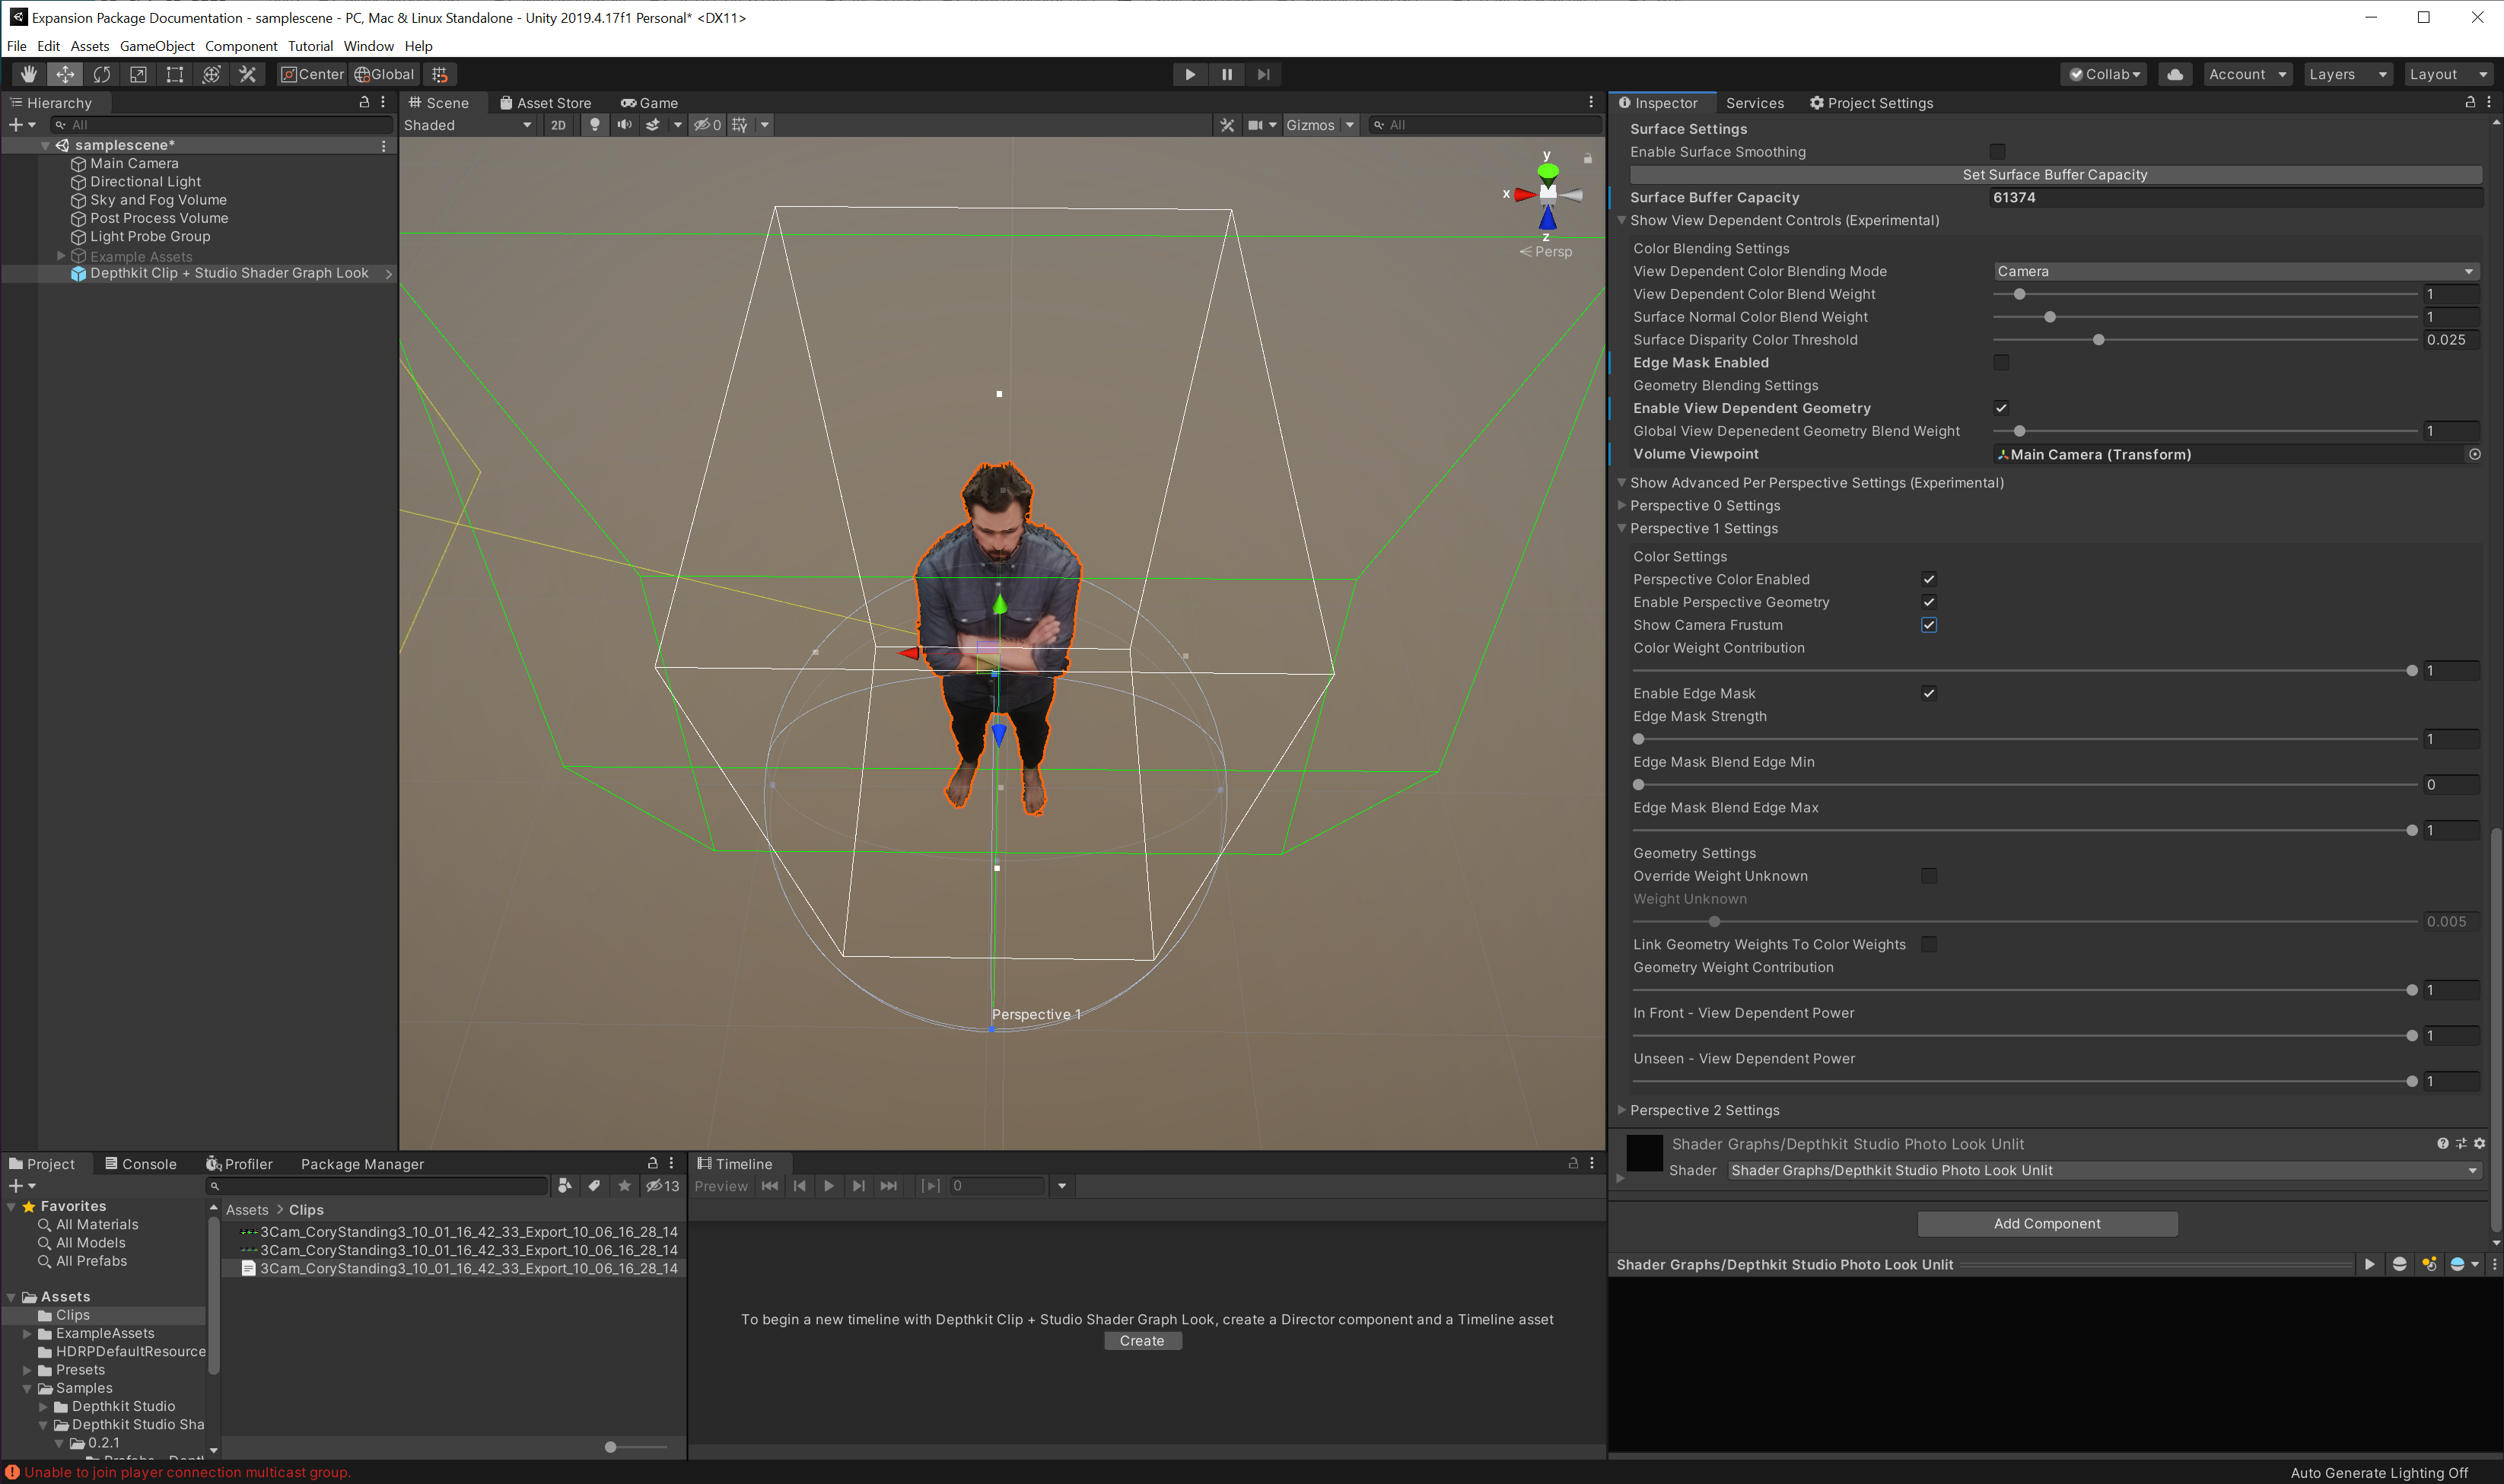Toggle scene lighting bulb icon
This screenshot has height=1484, width=2504.
(594, 125)
